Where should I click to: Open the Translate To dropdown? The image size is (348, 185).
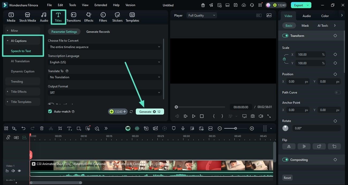(105, 77)
